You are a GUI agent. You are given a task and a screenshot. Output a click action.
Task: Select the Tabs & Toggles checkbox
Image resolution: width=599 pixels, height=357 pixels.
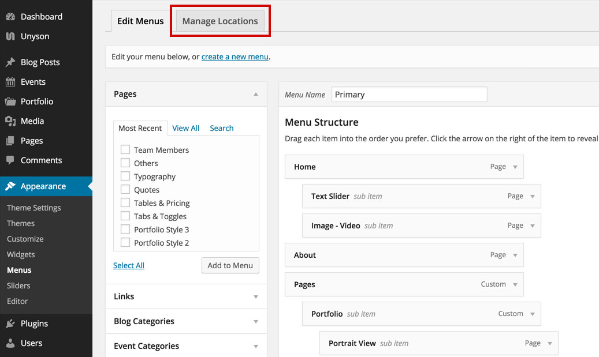point(125,216)
